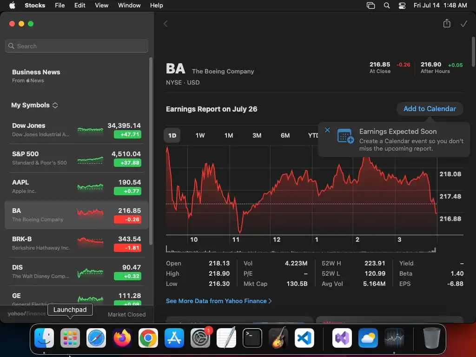Open the View menu
Viewport: 476px width, 357px height.
pos(101,5)
